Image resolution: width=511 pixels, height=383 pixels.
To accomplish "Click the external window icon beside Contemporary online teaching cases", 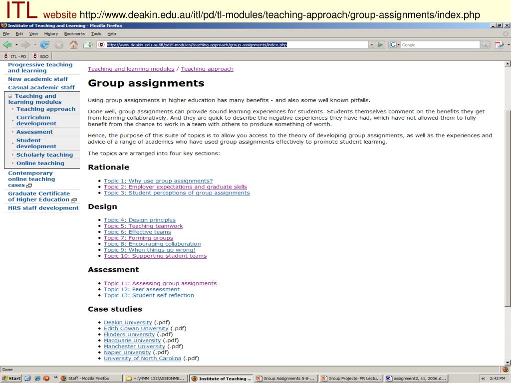I will click(x=29, y=186).
